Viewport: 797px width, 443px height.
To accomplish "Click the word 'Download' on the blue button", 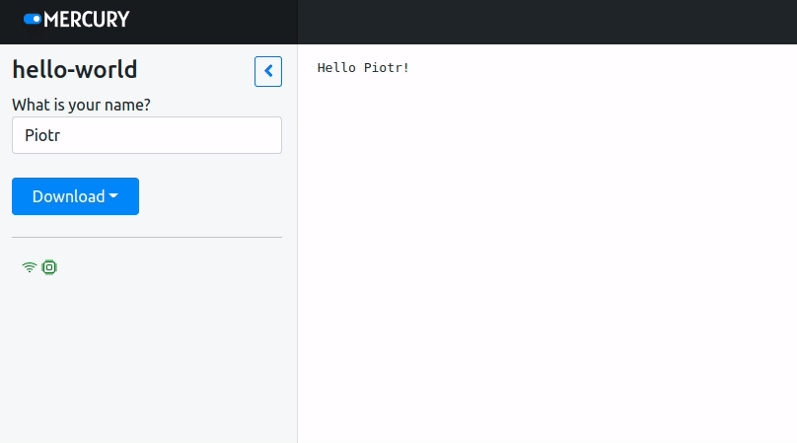I will 68,196.
